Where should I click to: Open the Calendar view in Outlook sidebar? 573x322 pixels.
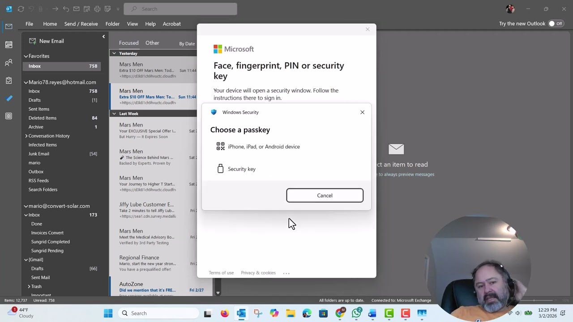point(9,45)
